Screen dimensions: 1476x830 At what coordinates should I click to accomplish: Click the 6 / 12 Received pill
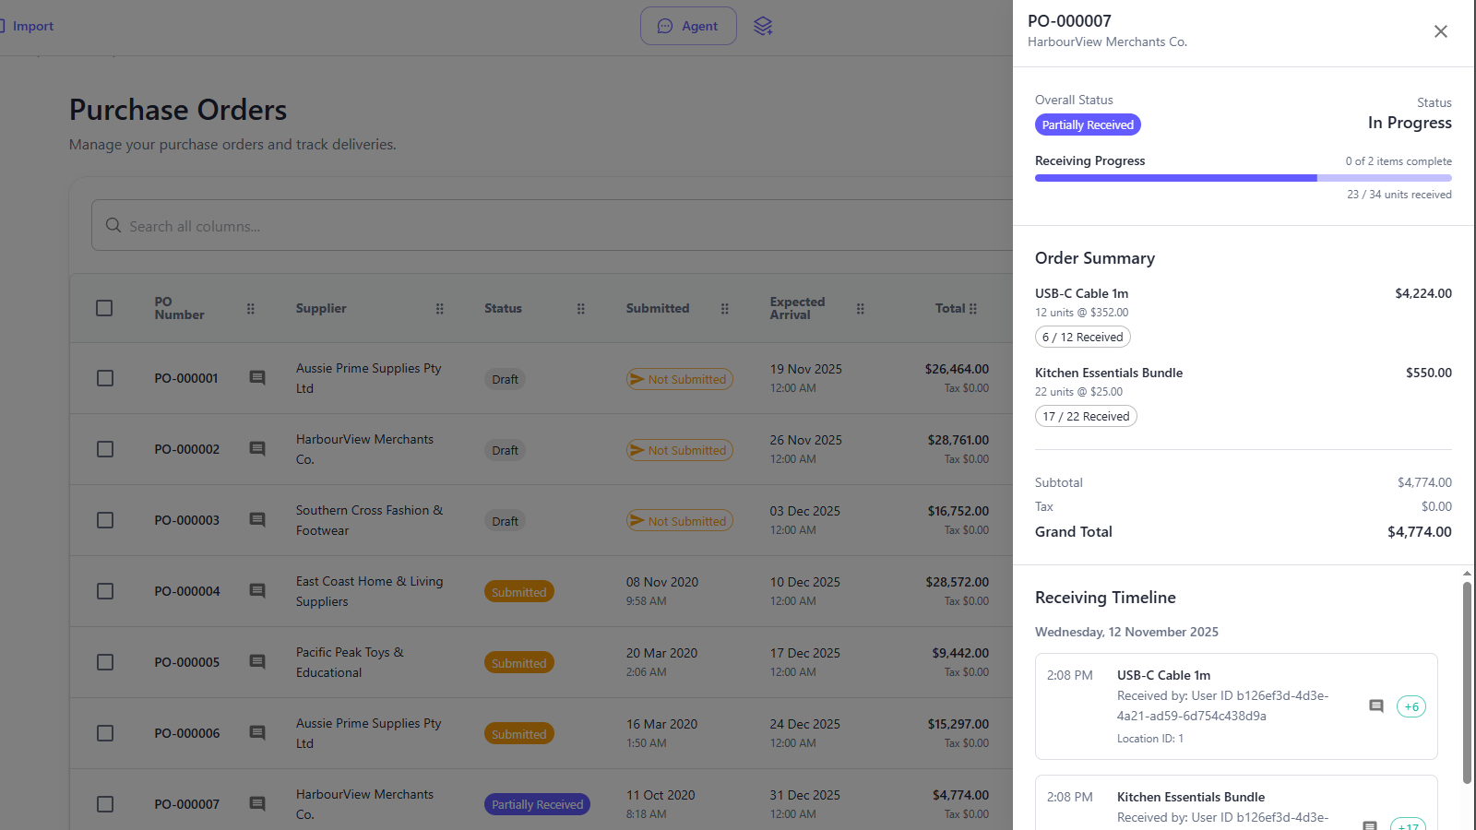coord(1082,337)
